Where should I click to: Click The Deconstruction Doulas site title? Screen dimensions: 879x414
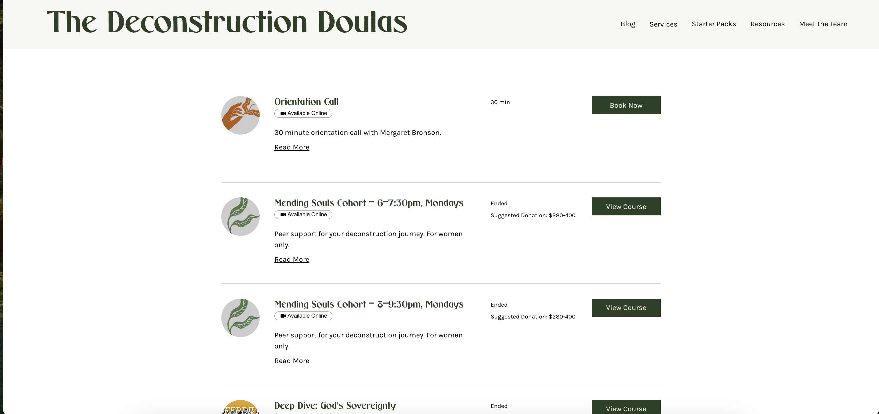click(227, 22)
